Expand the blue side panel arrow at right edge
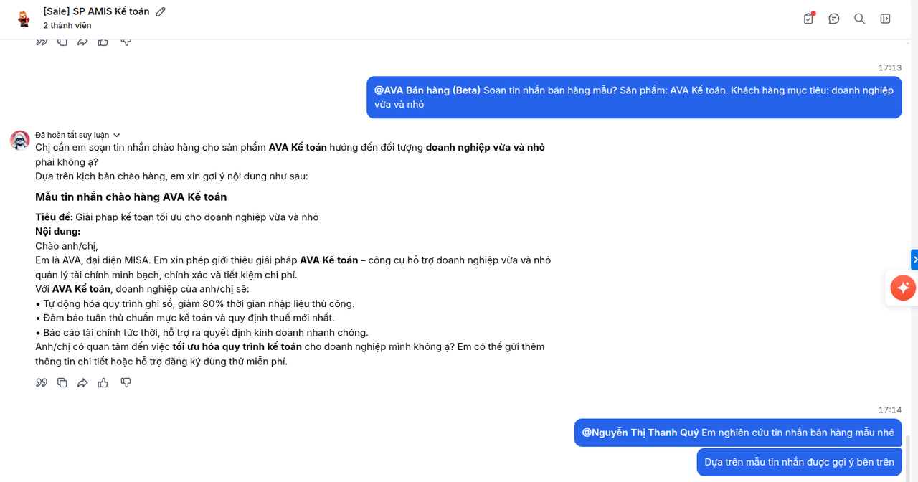Screen dimensions: 918x482 (914, 259)
